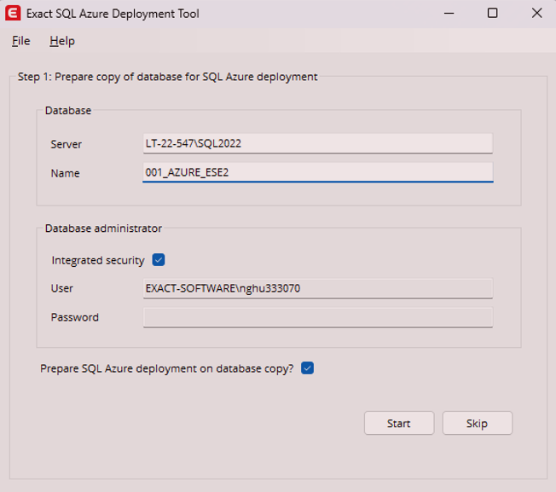
Task: Minimize the Deployment Tool window
Action: (449, 14)
